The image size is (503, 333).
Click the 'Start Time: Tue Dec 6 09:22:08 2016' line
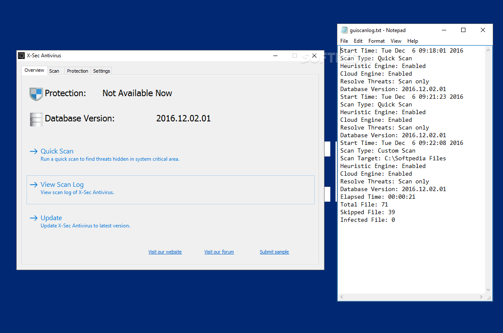[402, 143]
